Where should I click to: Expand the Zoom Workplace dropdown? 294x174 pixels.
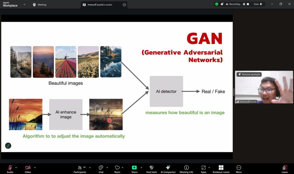point(24,5)
